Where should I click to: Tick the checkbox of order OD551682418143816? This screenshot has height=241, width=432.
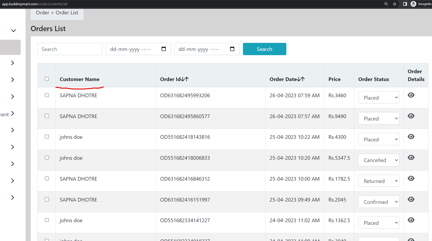pos(47,136)
